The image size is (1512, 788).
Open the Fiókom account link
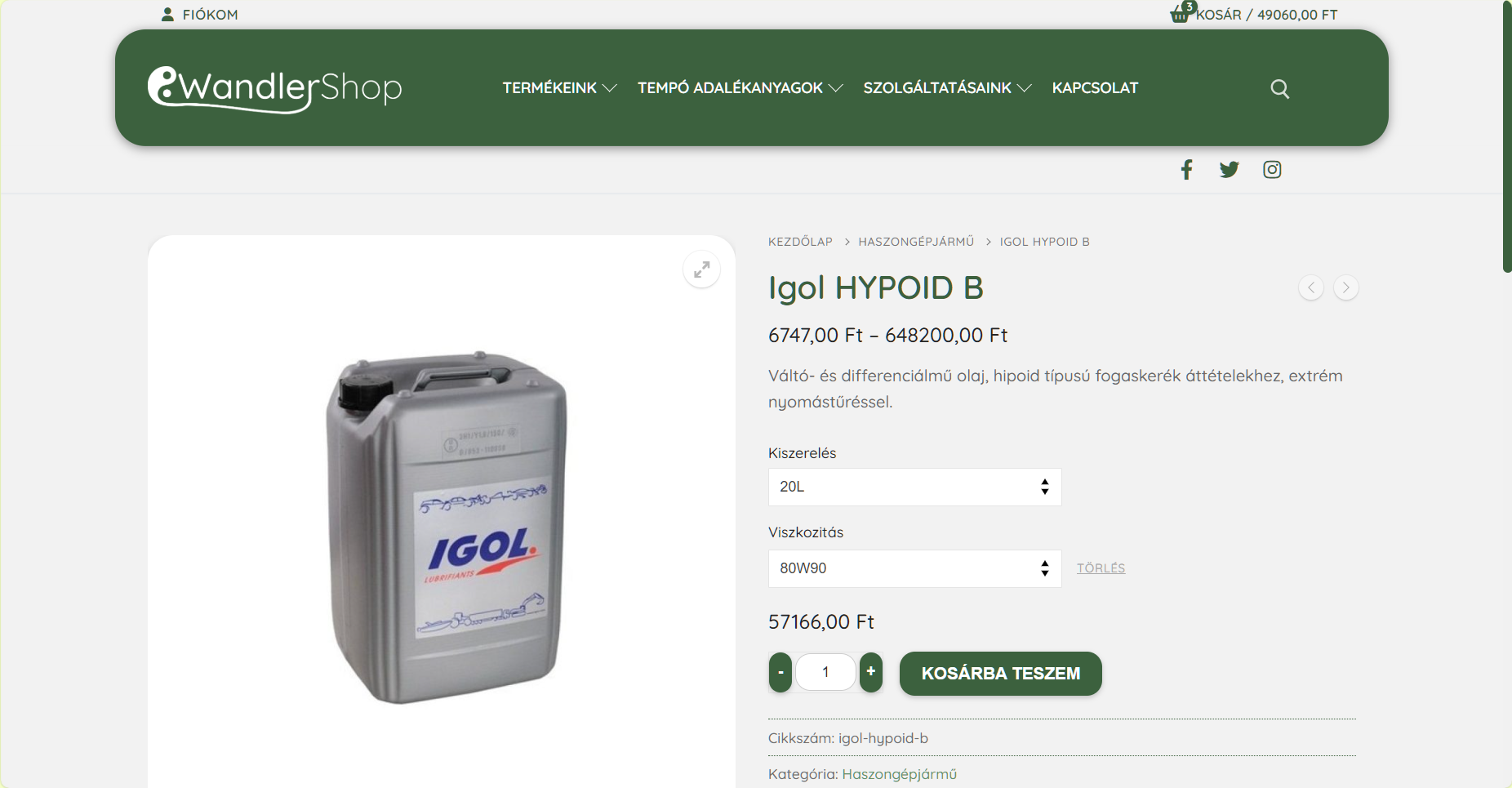[x=210, y=15]
